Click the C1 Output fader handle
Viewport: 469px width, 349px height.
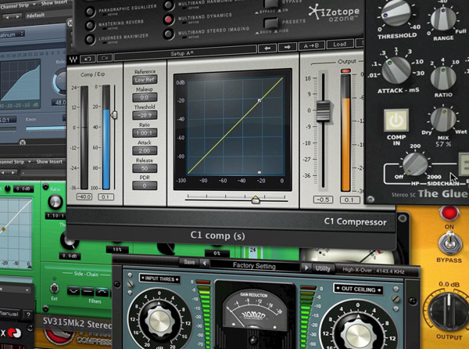point(323,111)
